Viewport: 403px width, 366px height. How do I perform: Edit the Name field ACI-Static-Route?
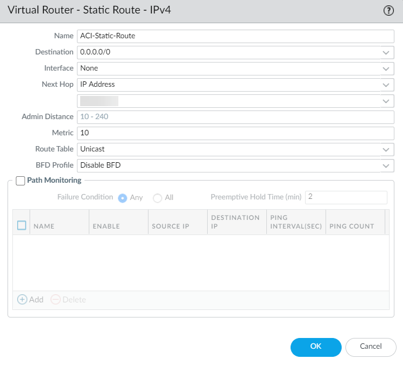236,36
